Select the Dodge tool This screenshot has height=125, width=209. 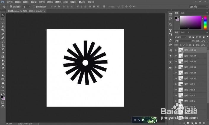pyautogui.click(x=3, y=64)
